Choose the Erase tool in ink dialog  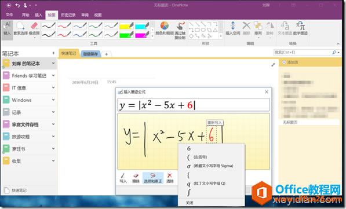click(136, 178)
